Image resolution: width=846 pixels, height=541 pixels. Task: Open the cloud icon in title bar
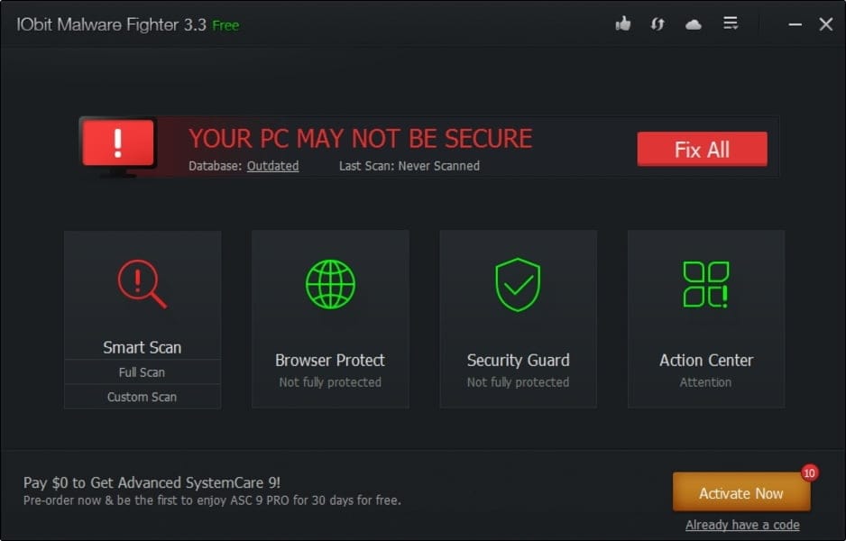tap(694, 24)
